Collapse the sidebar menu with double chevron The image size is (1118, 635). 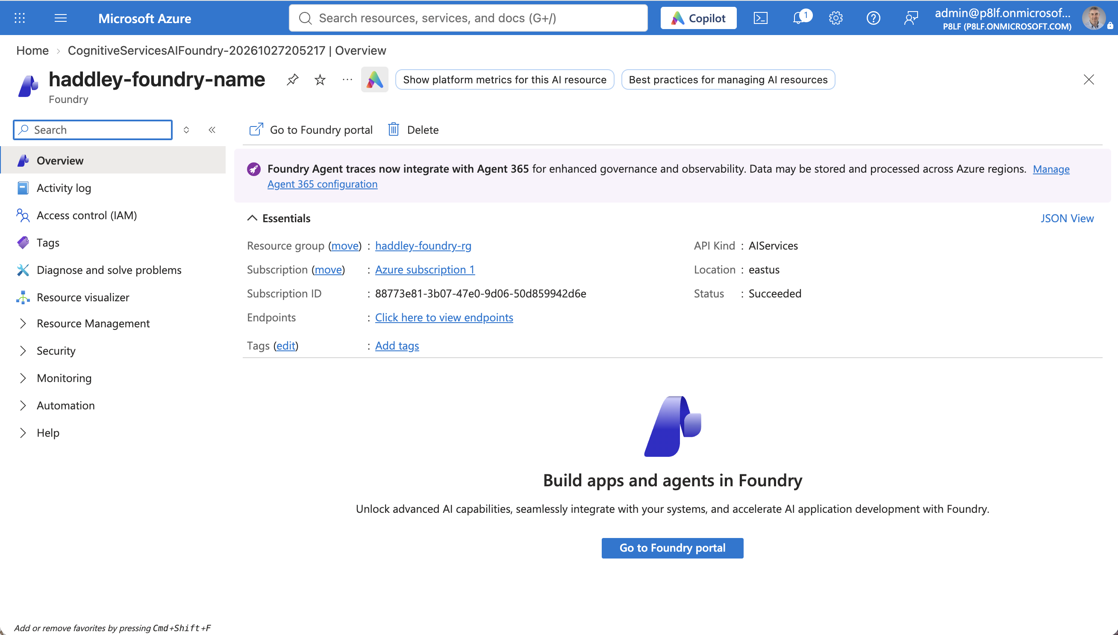212,130
